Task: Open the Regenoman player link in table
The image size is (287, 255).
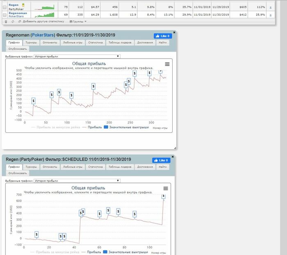Action: click(18, 13)
